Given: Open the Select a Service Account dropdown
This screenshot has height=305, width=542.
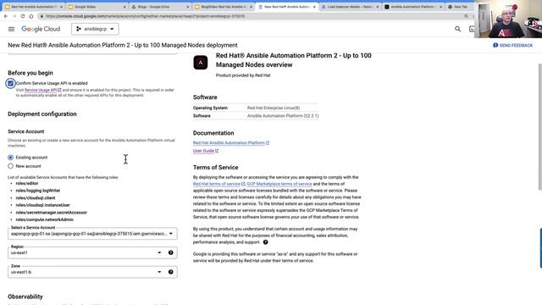Looking at the screenshot, I should [x=92, y=234].
